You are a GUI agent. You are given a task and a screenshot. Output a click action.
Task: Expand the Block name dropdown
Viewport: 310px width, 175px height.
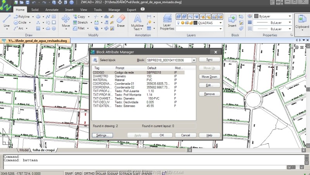194,60
